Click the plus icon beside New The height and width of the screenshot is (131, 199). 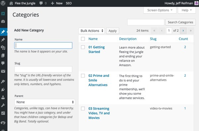[x=52, y=3]
